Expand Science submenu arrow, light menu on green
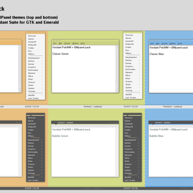Viewport: 193px width, 193px height. [x=139, y=82]
